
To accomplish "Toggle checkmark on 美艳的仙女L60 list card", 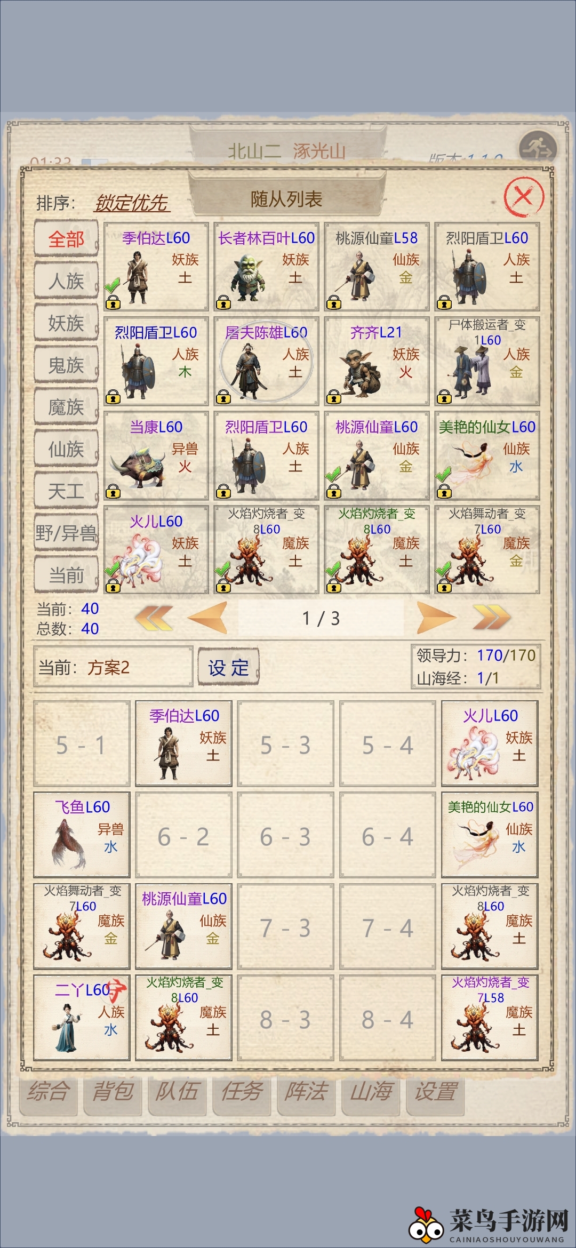I will [x=443, y=475].
